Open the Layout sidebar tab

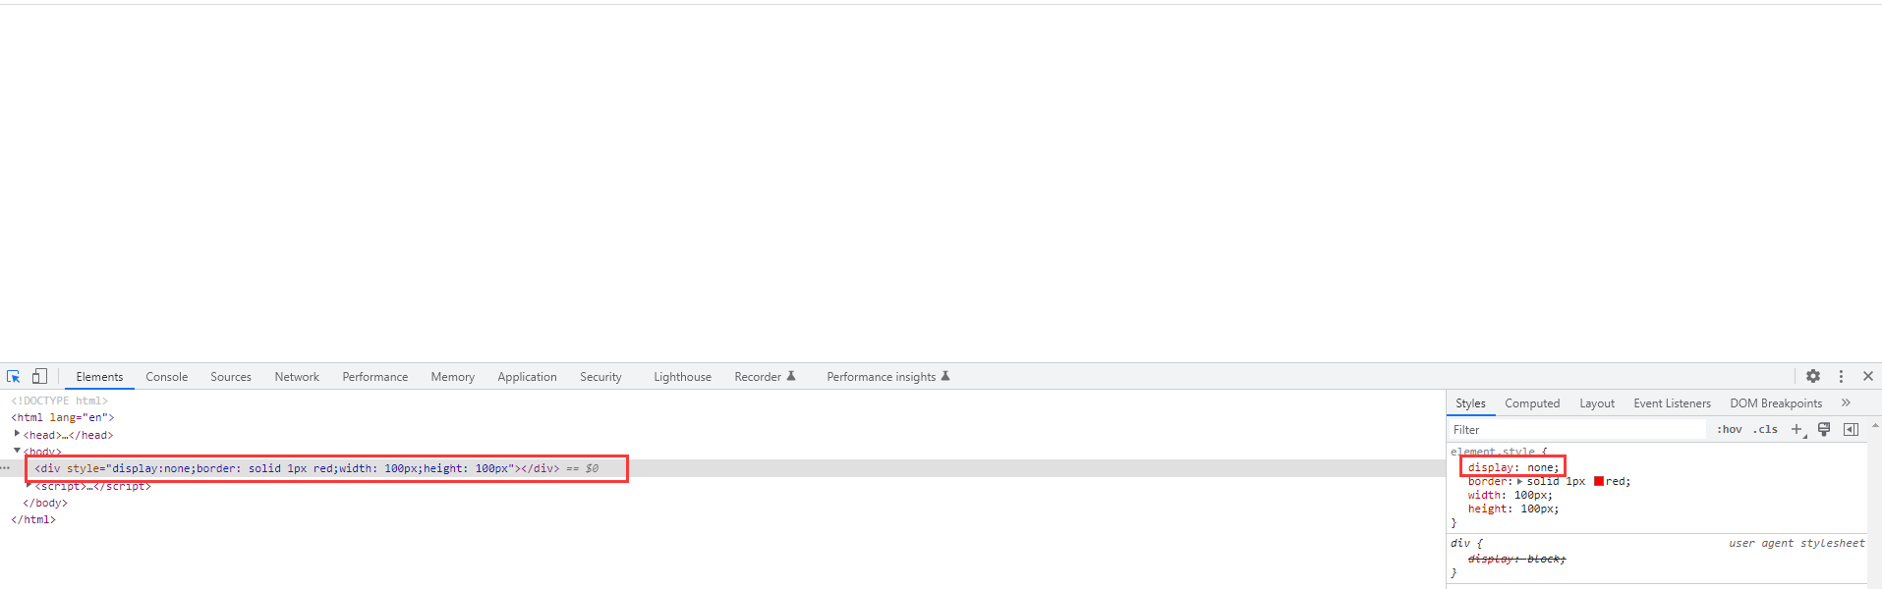pos(1597,403)
